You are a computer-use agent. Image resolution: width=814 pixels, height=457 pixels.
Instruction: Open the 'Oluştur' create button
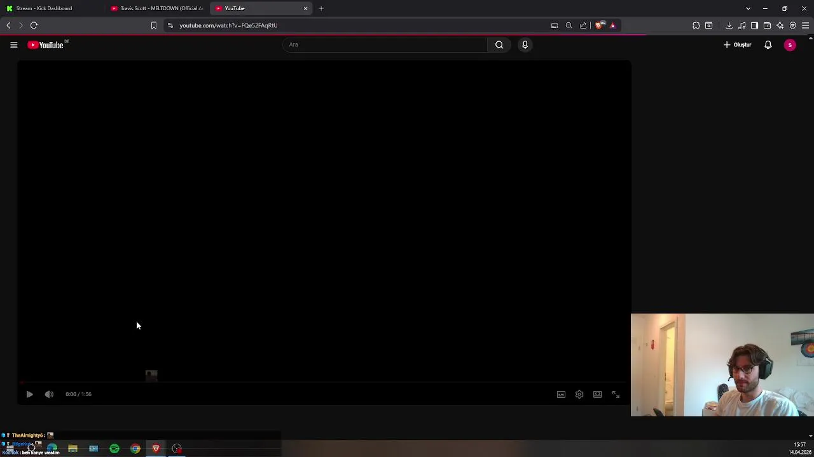point(737,45)
